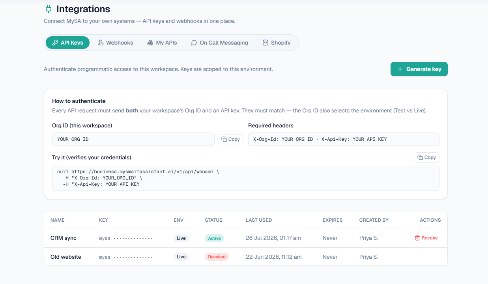Click the plus icon on Generate key

[x=400, y=69]
